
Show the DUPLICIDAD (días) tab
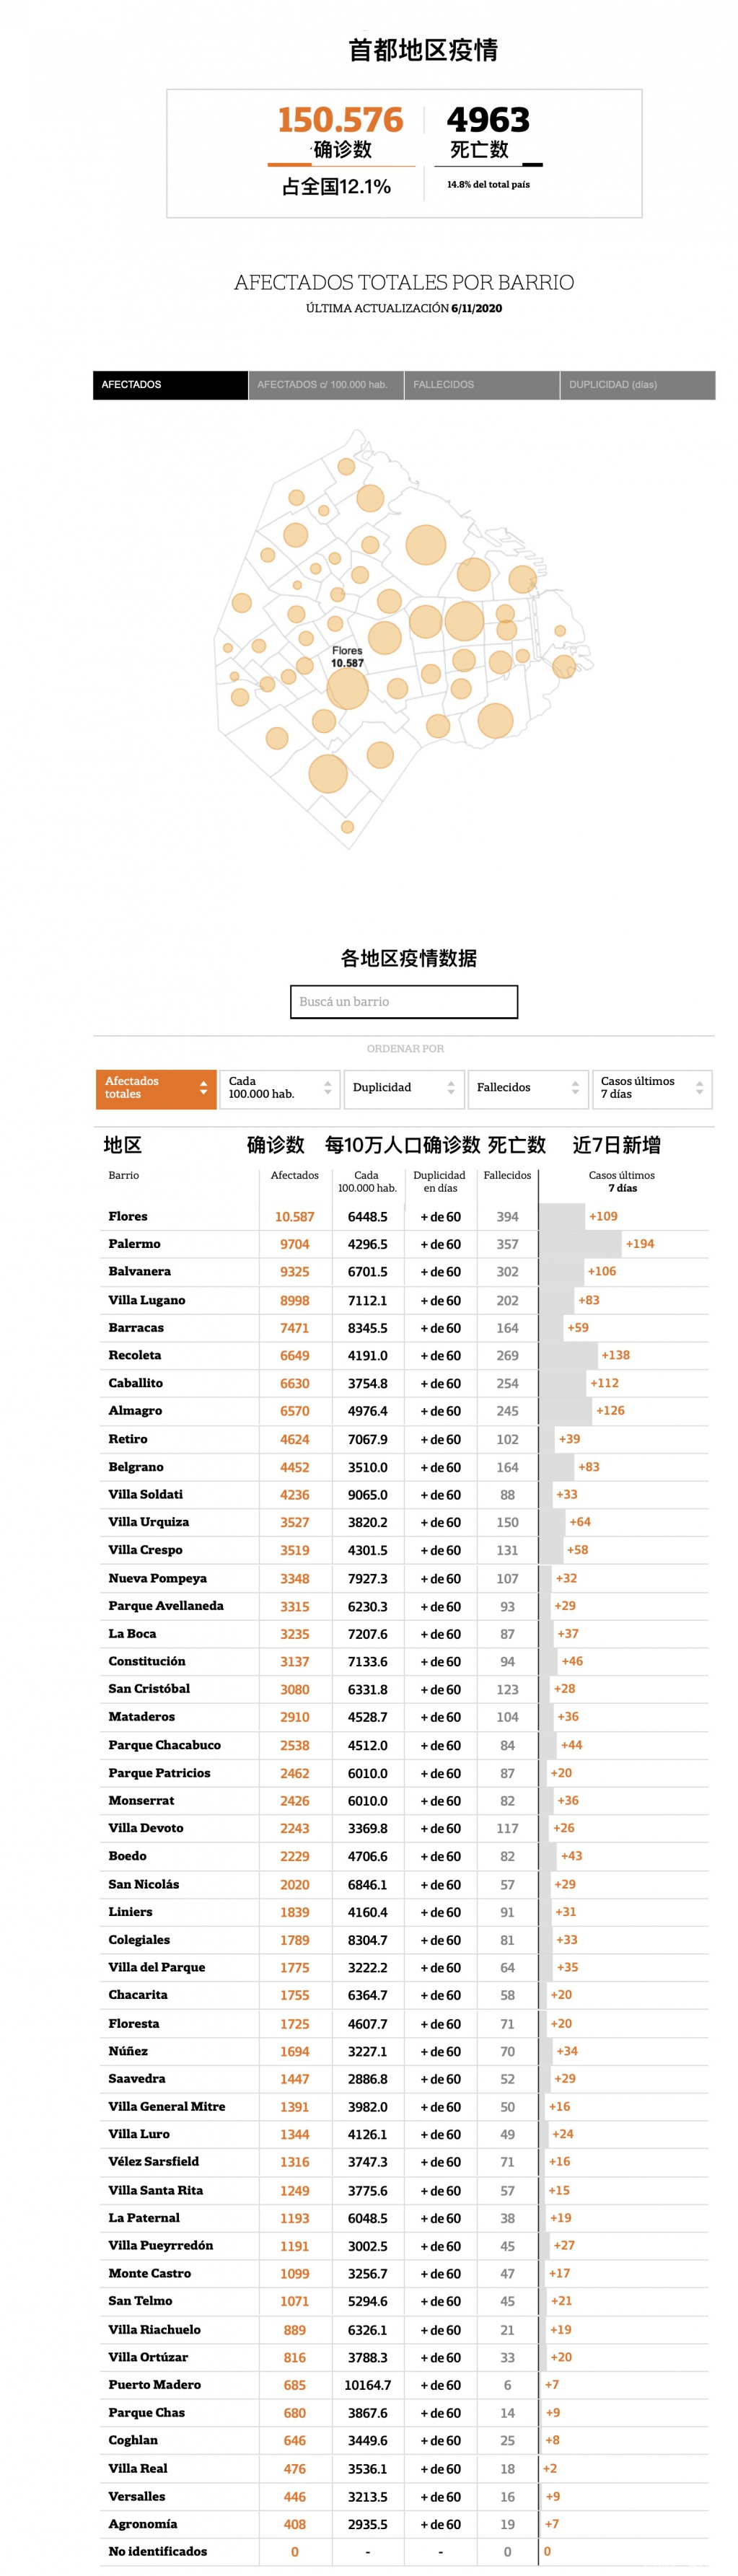[x=637, y=384]
